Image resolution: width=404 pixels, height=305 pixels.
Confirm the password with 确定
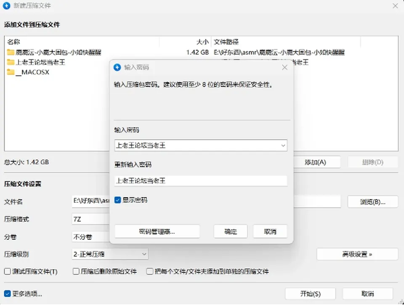coord(231,231)
